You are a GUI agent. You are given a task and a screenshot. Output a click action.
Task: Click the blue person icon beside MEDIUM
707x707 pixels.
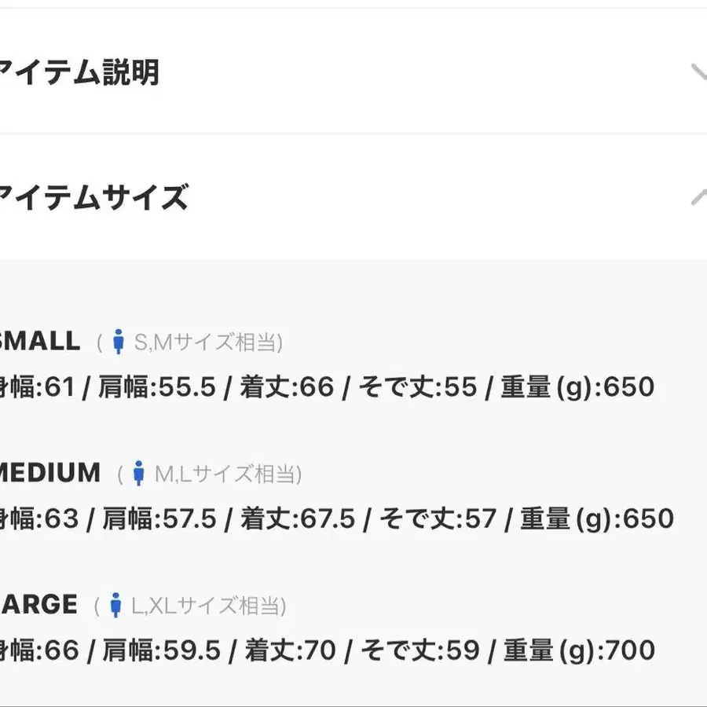pos(139,473)
